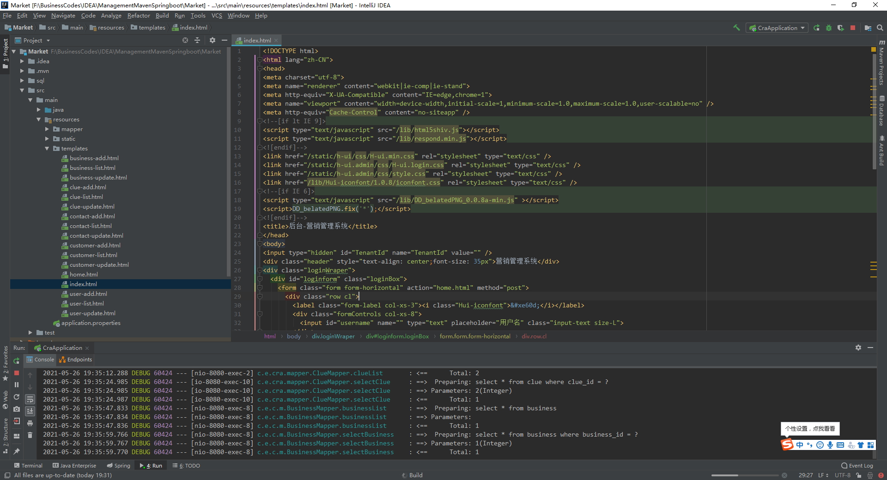
Task: Open the CraApplication run configuration dropdown
Action: tap(778, 28)
